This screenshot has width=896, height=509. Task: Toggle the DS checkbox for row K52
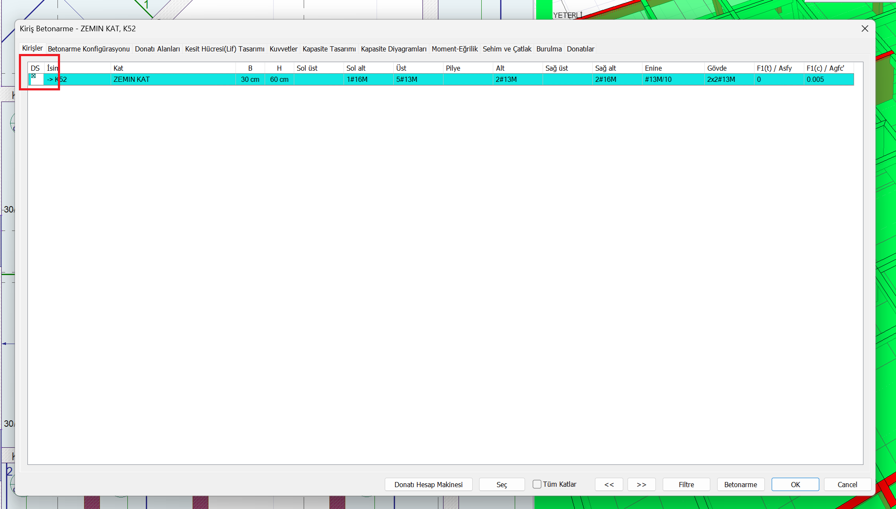tap(33, 76)
